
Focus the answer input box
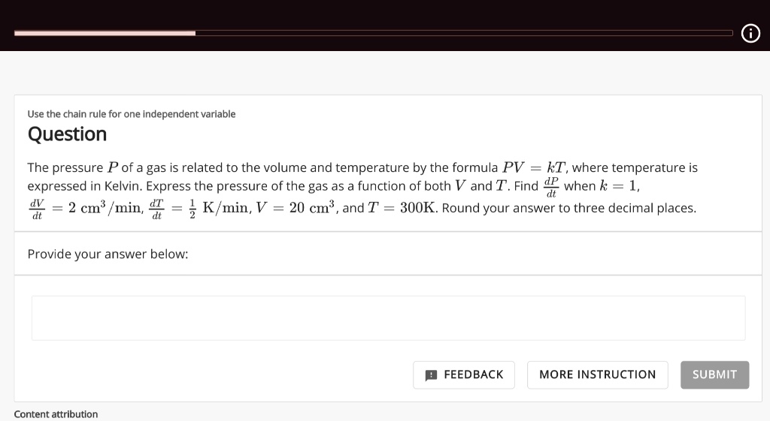[389, 318]
